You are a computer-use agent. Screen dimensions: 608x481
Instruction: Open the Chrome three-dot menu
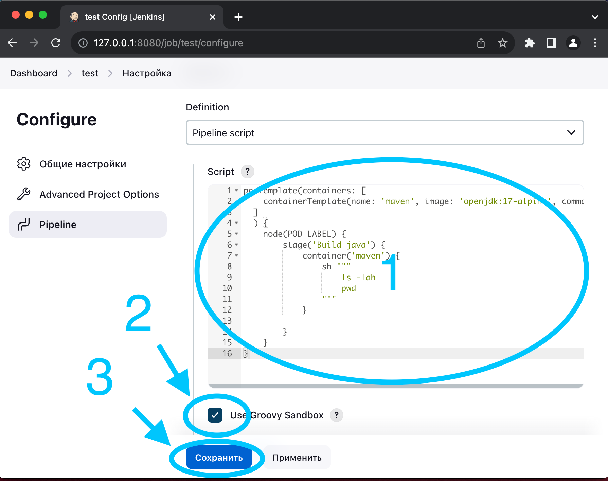pos(595,43)
